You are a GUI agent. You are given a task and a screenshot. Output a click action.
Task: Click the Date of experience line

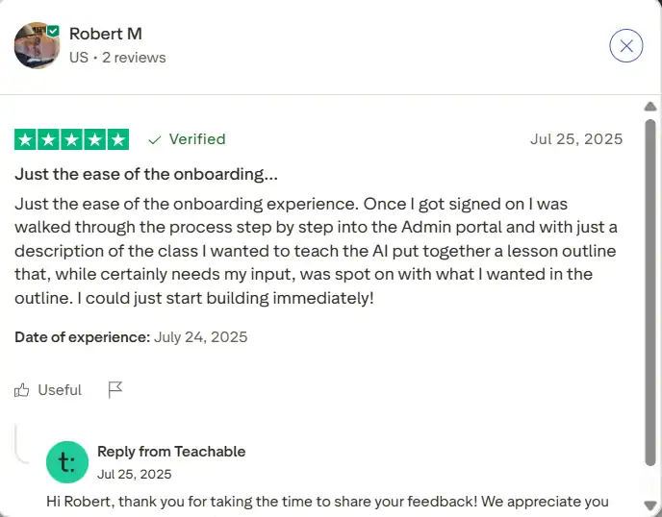[131, 337]
